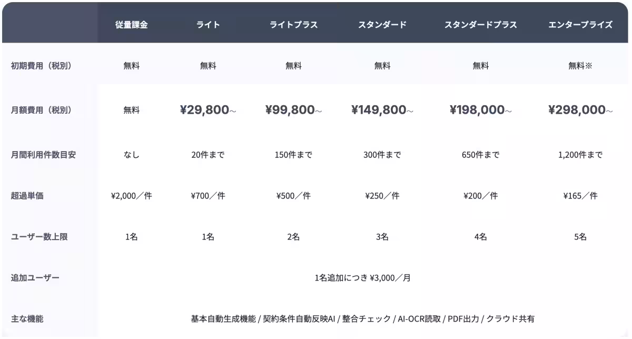Select the エンタープライズ plan header
The width and height of the screenshot is (632, 339).
click(580, 25)
